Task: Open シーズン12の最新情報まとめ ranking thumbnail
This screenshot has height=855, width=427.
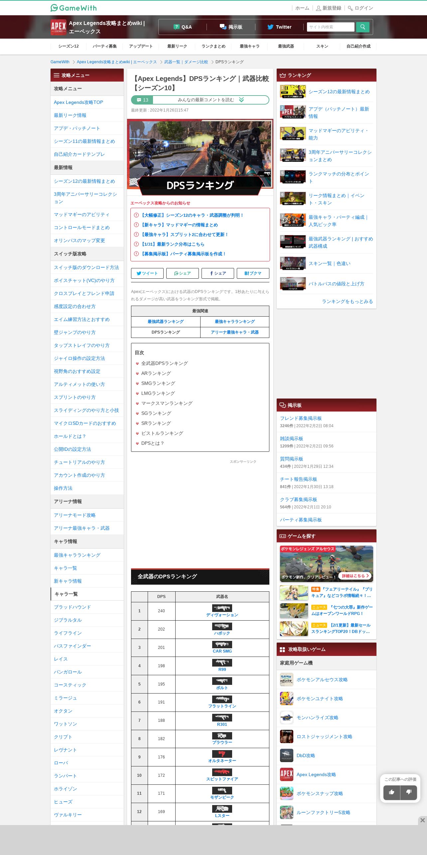Action: click(293, 92)
